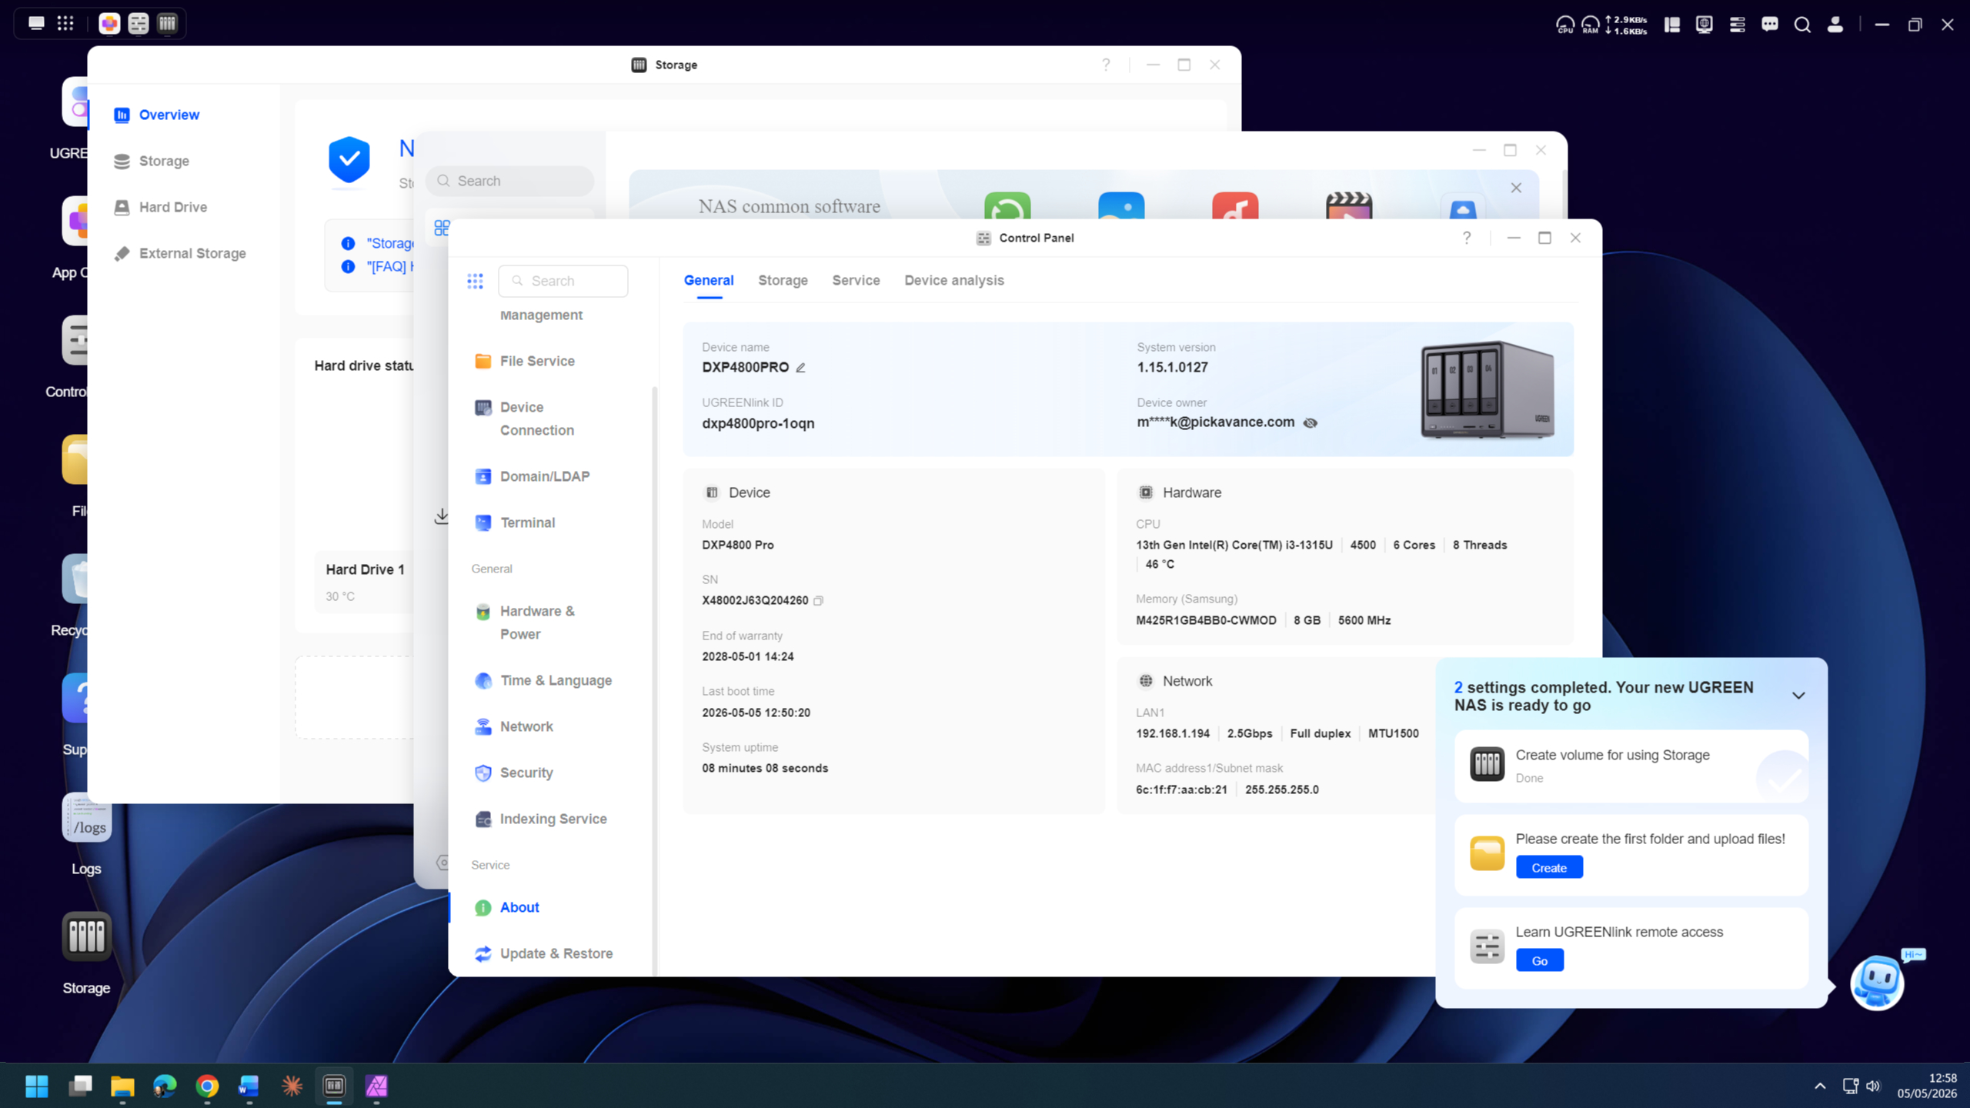1970x1108 pixels.
Task: Switch to Control Panel via its top dock icon
Action: point(139,24)
